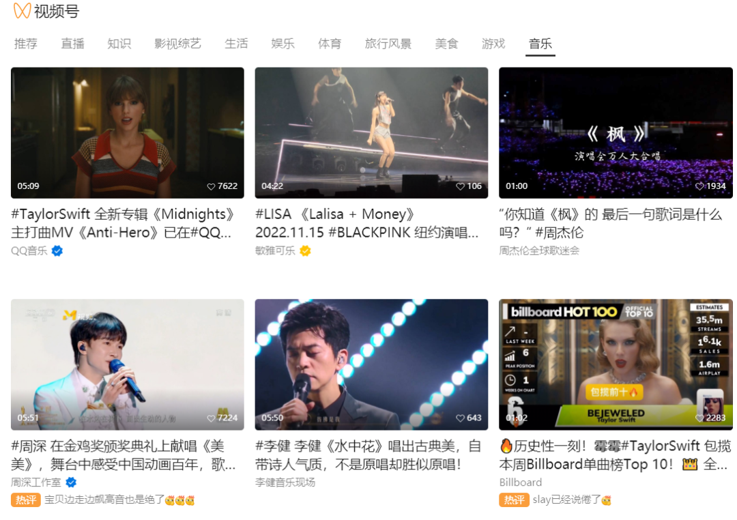The height and width of the screenshot is (520, 737).
Task: Click hot comment 宝贝边走边飙高音也是绝了
Action: click(119, 500)
